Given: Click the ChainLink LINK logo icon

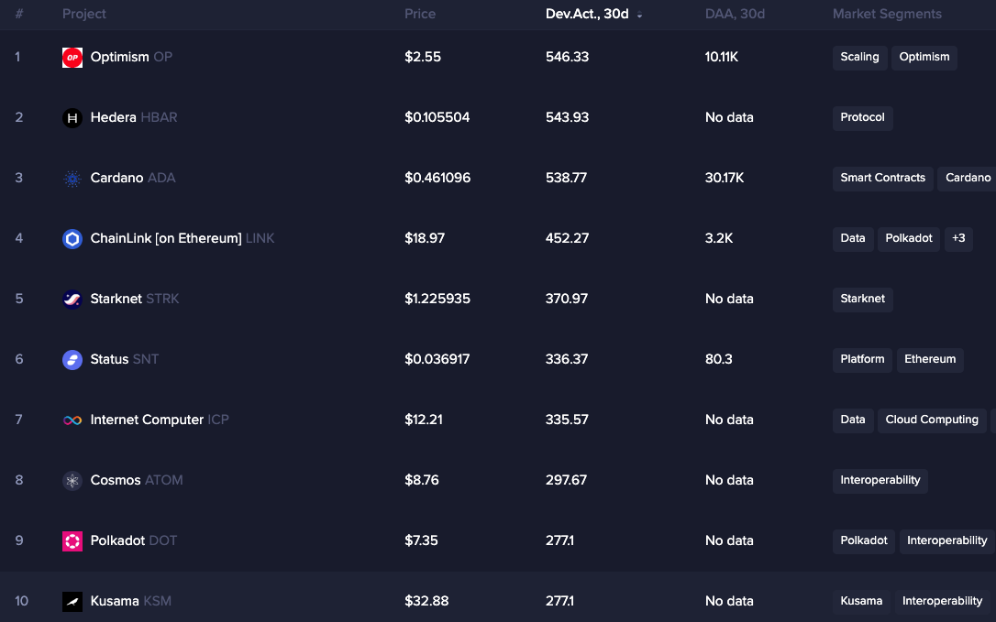Looking at the screenshot, I should (x=72, y=239).
